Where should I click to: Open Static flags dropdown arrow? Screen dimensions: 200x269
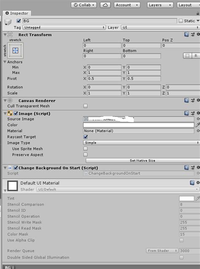pyautogui.click(x=198, y=21)
